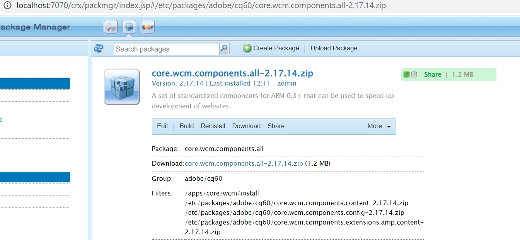The width and height of the screenshot is (520, 240).
Task: Click the Package Manager title
Action: [x=35, y=27]
